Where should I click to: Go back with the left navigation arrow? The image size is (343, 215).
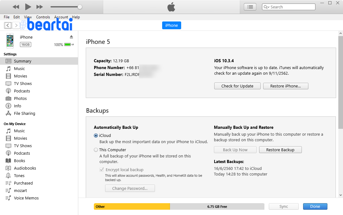(8, 25)
